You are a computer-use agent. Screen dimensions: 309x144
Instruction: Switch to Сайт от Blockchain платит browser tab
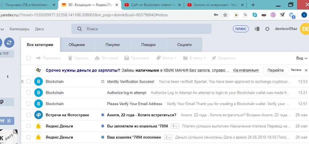[153, 5]
